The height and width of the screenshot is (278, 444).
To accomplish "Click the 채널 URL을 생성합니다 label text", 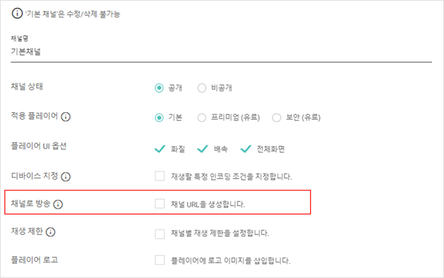I will pyautogui.click(x=208, y=204).
